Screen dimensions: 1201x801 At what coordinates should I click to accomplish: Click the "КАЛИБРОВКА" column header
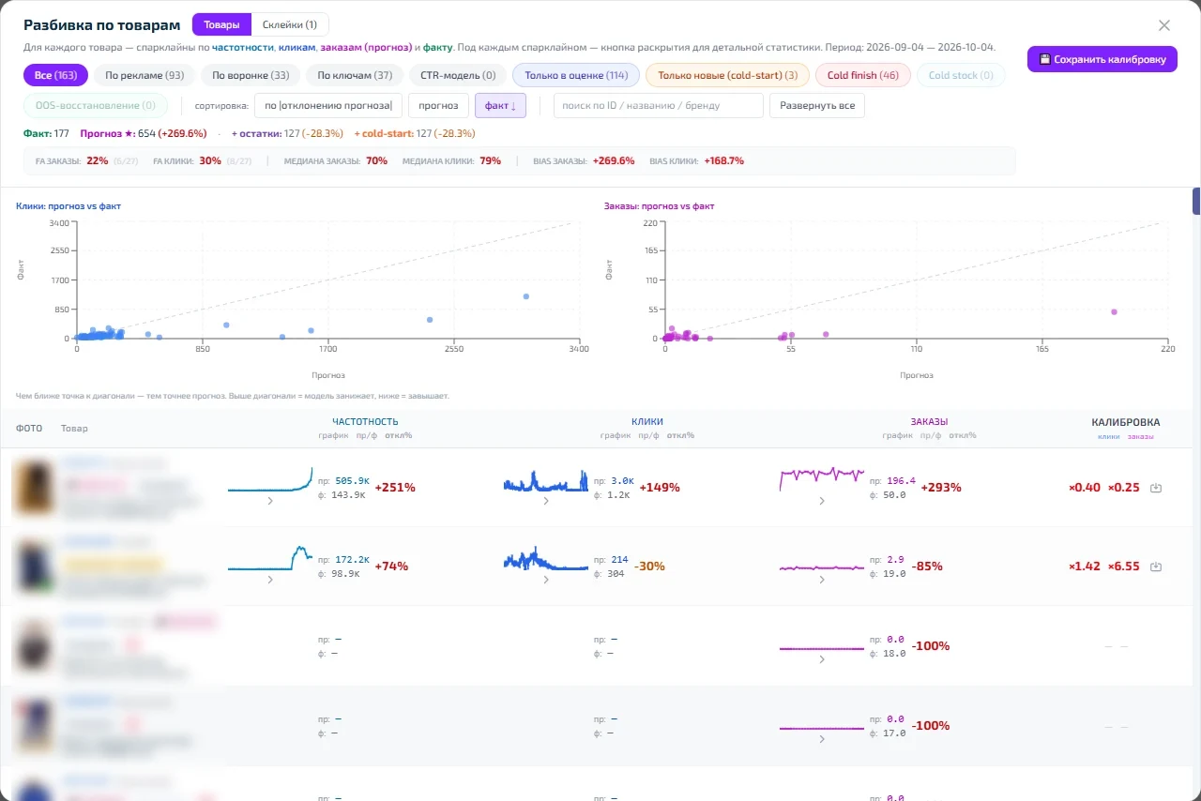(1126, 422)
